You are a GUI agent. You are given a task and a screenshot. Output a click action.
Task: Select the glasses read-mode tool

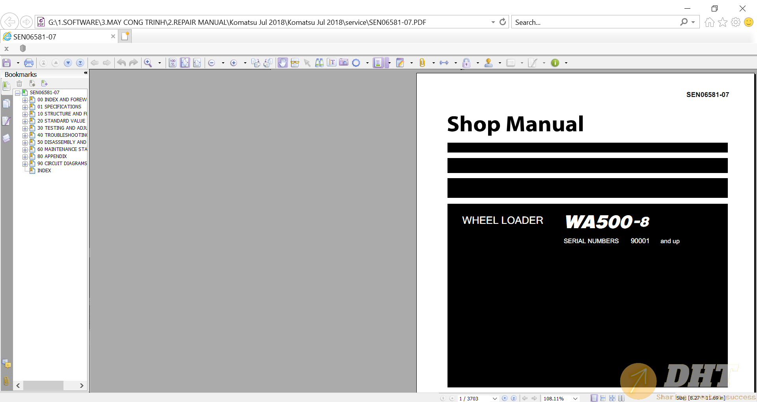click(295, 63)
